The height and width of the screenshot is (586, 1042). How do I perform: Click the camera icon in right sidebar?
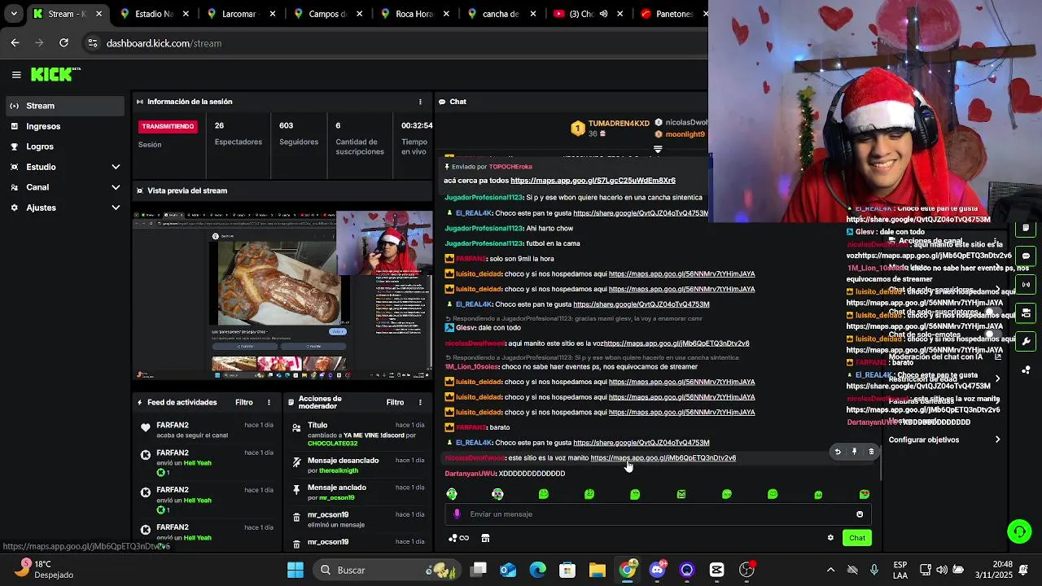[1026, 313]
